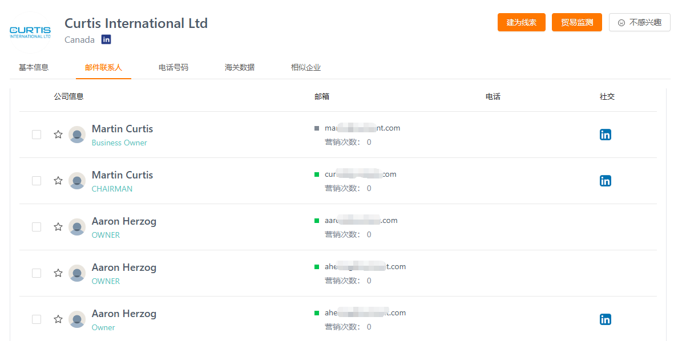This screenshot has height=341, width=678.
Task: Go to the 海关数据 tab
Action: tap(240, 67)
